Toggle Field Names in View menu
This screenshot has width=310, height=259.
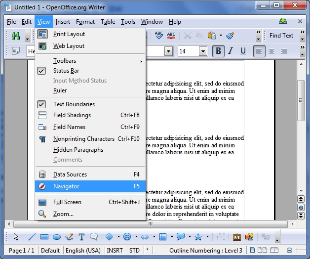[90, 127]
